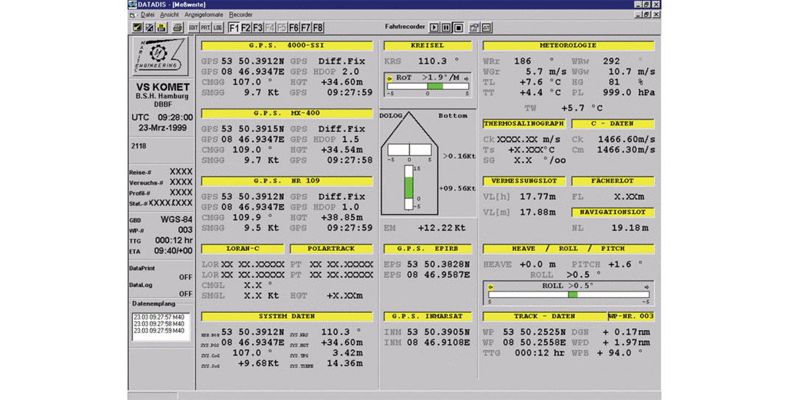Toggle DataPrint OFF status
Viewport: 789px width, 400px height.
[186, 277]
